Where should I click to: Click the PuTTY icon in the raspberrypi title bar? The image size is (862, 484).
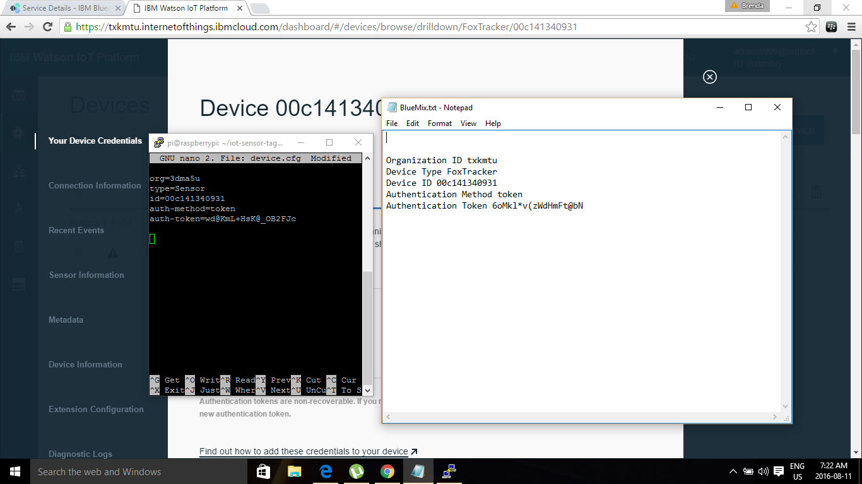click(159, 143)
